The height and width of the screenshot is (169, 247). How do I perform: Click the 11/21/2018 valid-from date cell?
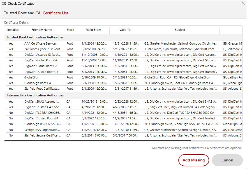[x=94, y=124]
